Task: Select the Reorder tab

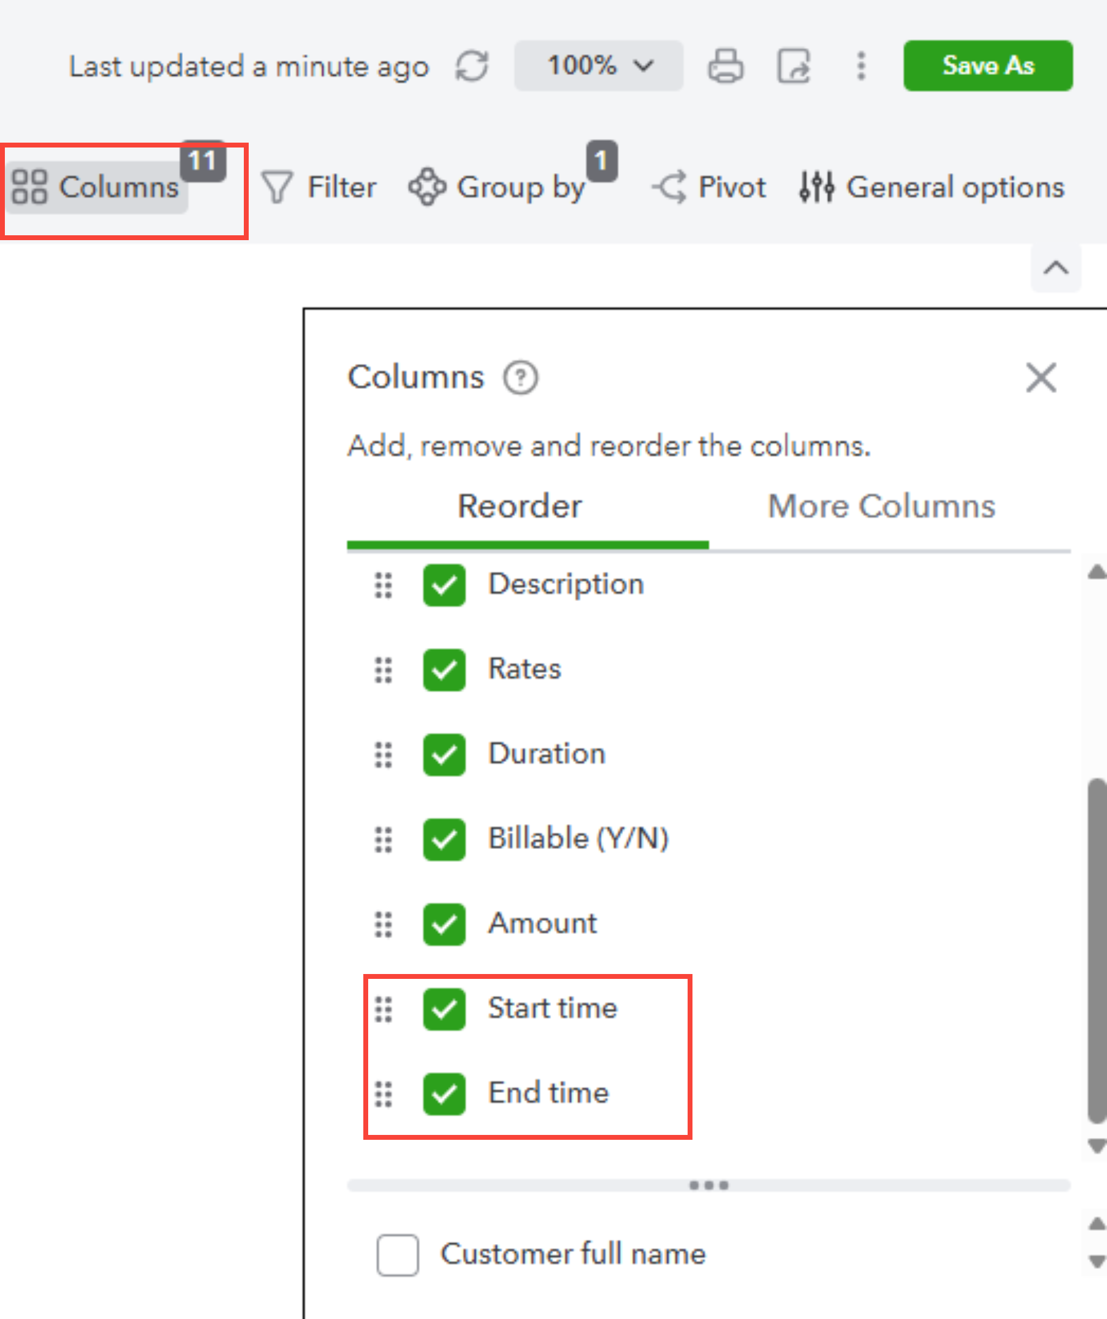Action: (519, 507)
